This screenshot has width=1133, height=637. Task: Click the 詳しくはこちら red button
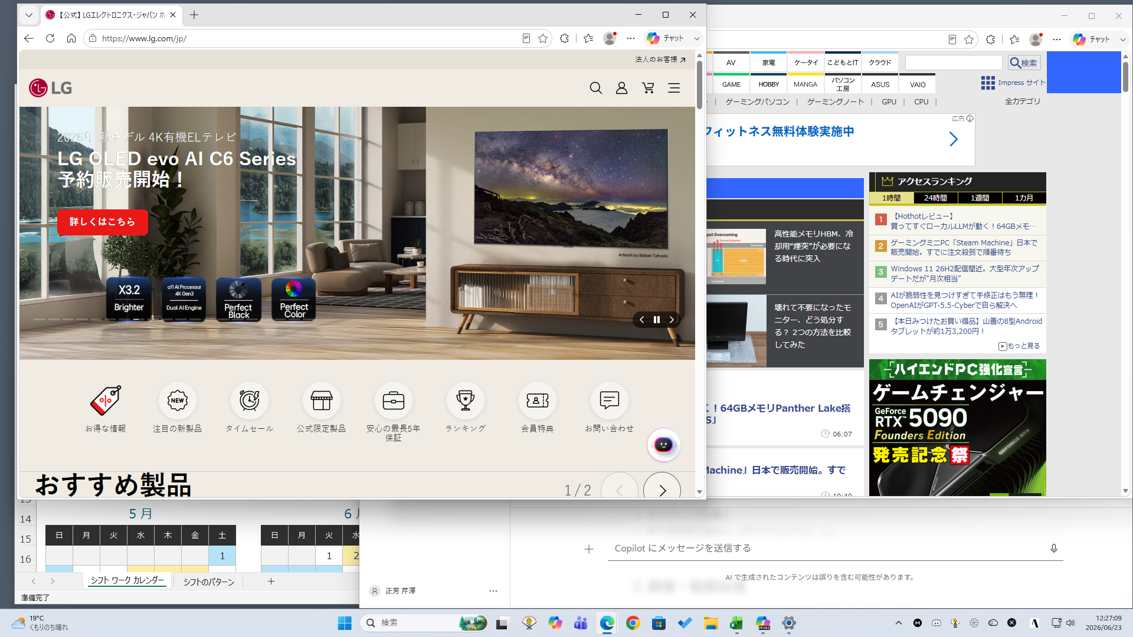[x=103, y=222]
